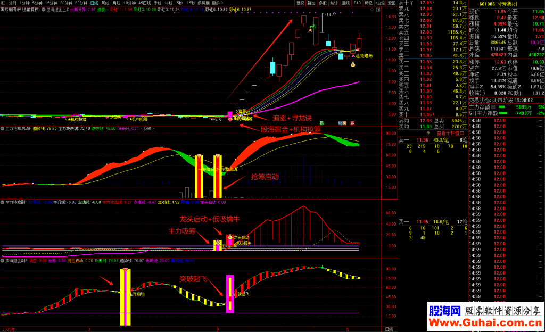Click the green 跌 marker icon
Screen dimensions: 545x332
tap(322, 123)
